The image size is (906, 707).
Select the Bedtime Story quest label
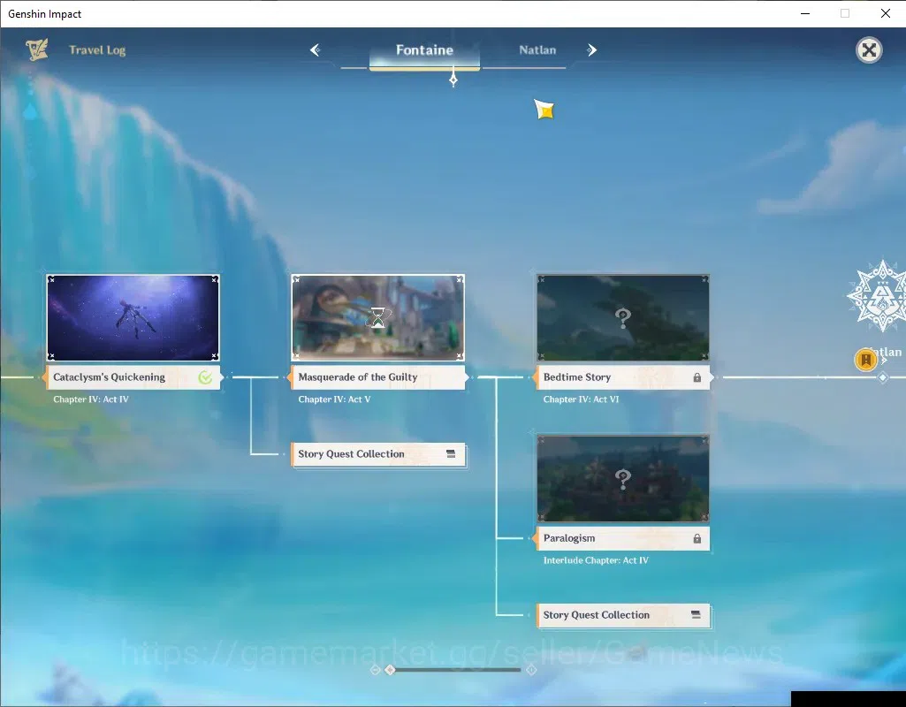point(623,377)
